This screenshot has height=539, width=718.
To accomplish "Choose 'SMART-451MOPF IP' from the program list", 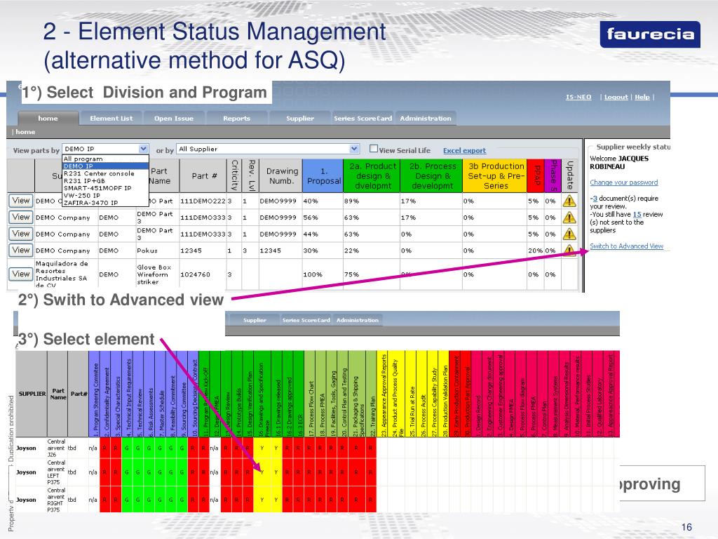I will [x=105, y=188].
